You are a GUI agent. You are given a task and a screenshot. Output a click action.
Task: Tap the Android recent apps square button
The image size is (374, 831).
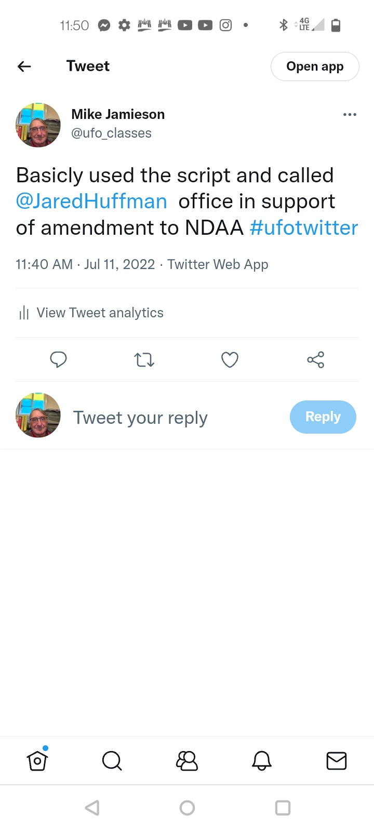283,808
